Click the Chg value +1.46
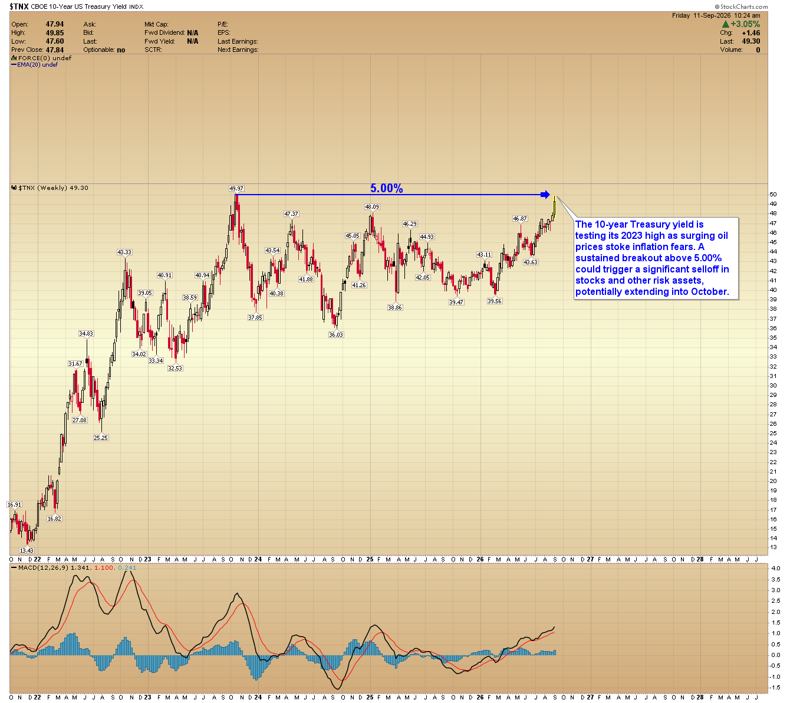Screen dimensions: 790x703 coord(750,33)
